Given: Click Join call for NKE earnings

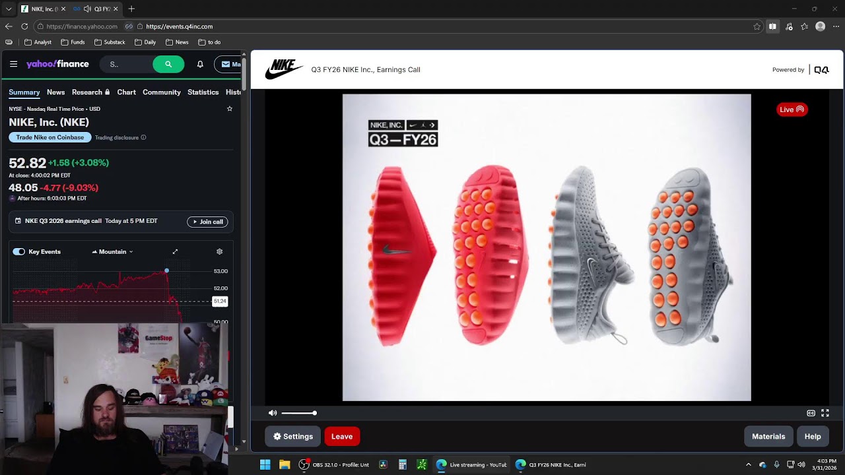Looking at the screenshot, I should coord(207,222).
